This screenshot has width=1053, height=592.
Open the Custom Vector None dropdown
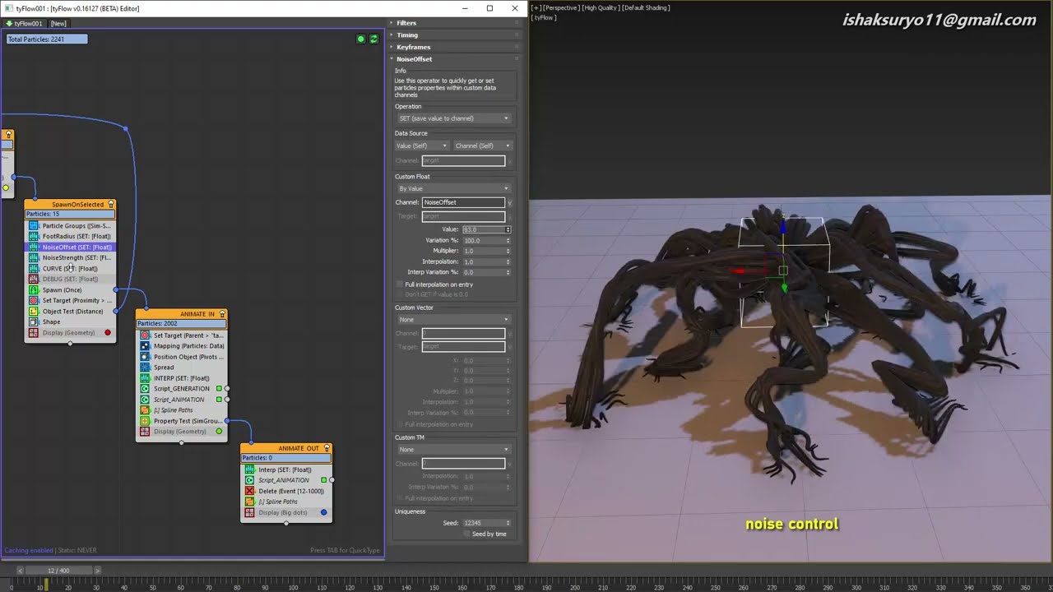point(454,319)
